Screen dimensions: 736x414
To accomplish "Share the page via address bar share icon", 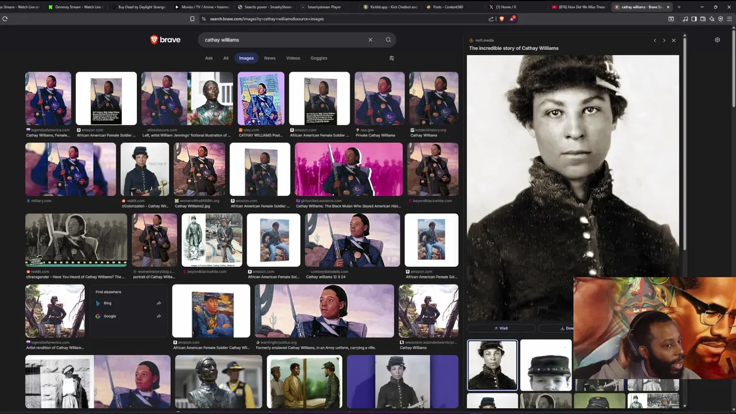I will pos(491,18).
